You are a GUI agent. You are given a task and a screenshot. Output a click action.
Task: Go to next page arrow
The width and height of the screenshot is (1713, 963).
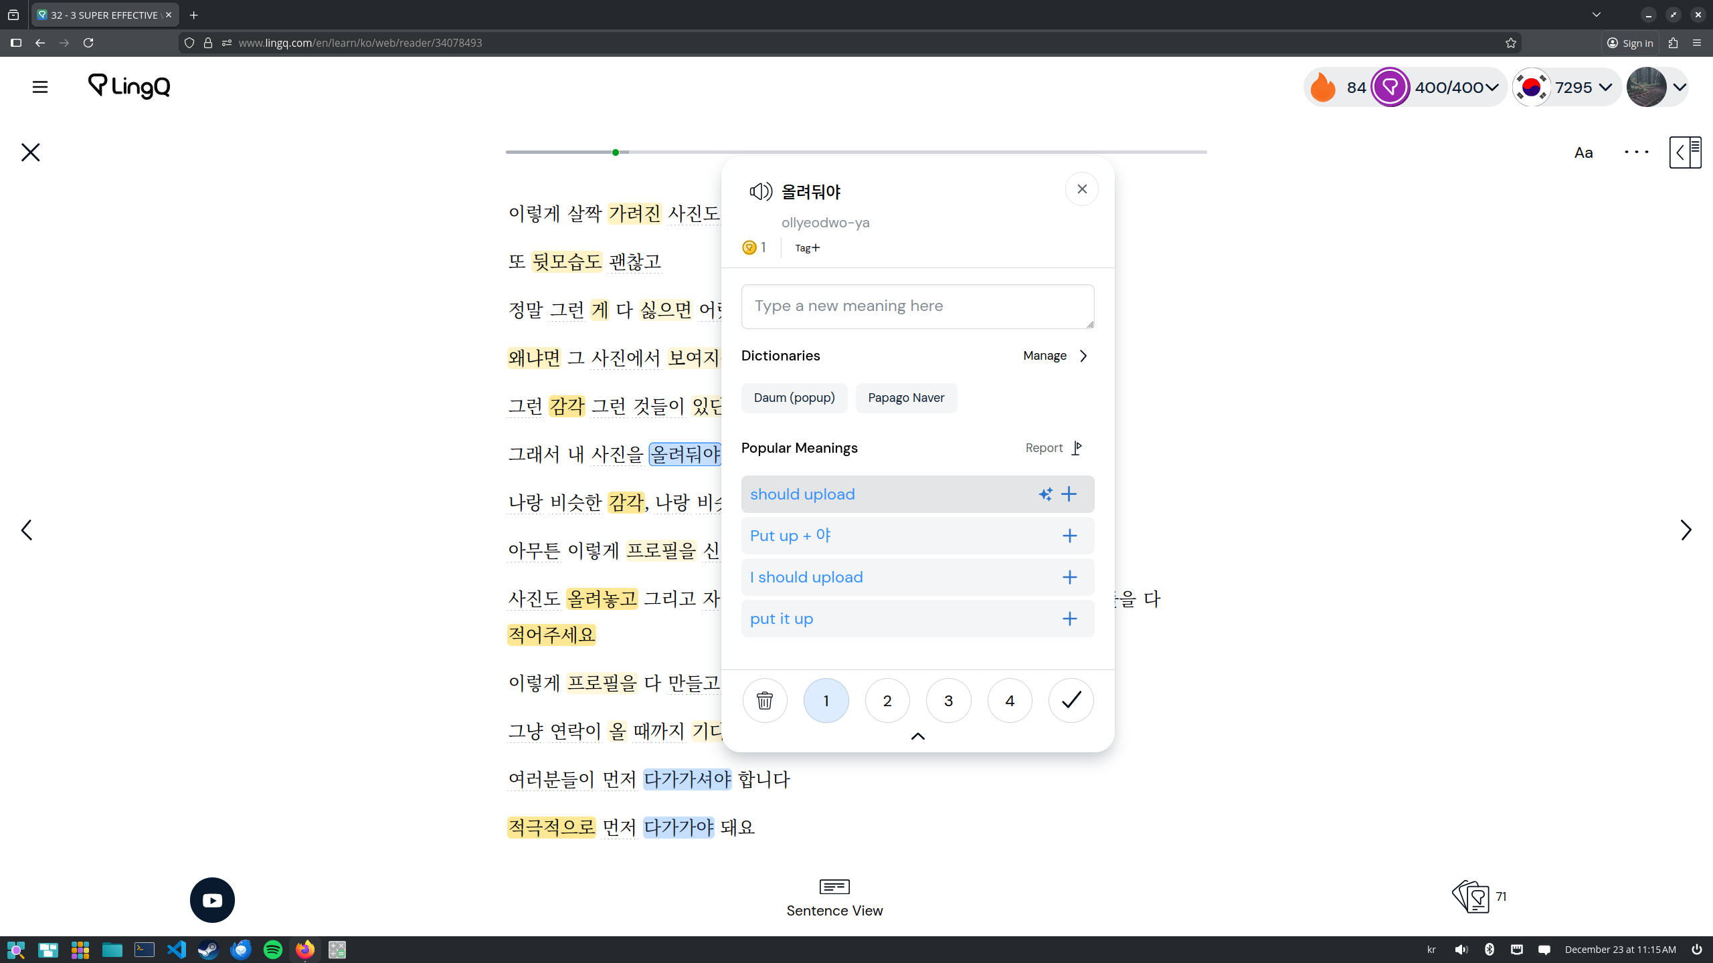click(x=1686, y=530)
